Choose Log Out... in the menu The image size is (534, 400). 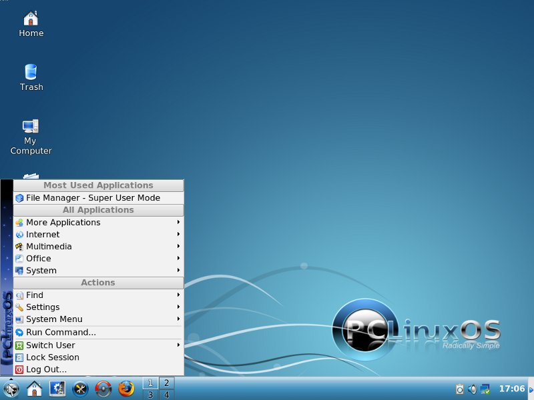tap(46, 369)
